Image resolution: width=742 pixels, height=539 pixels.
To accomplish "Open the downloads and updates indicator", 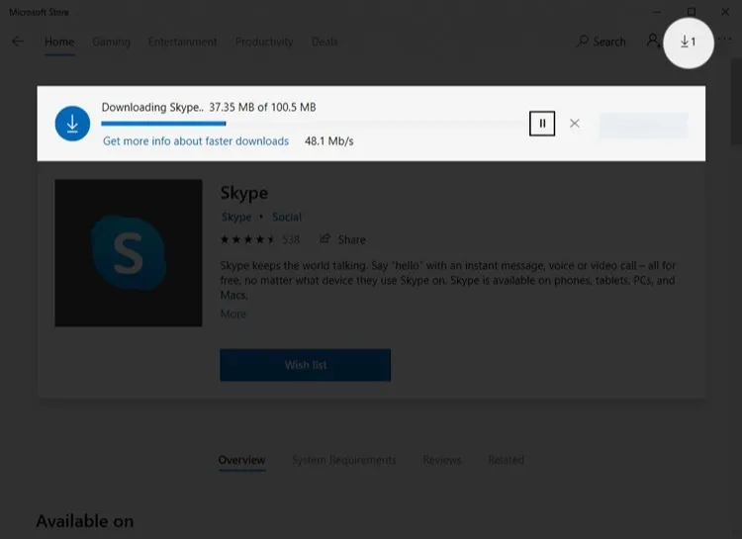I will point(688,43).
